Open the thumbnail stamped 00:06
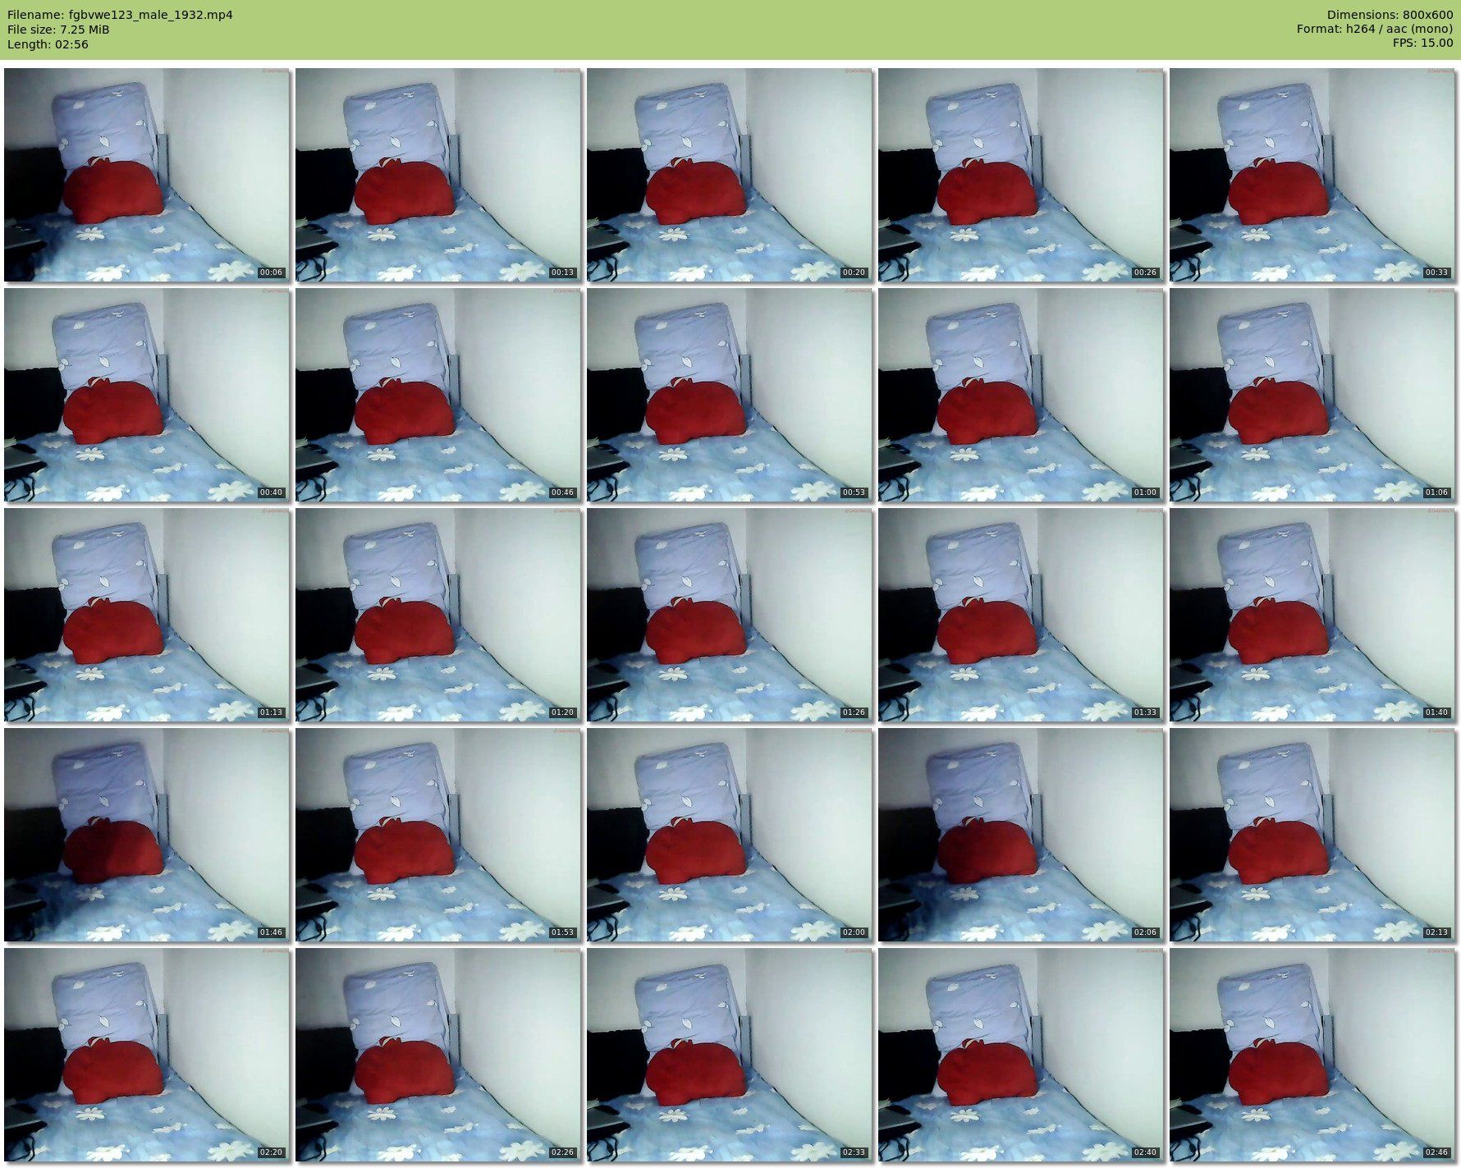Image resolution: width=1461 pixels, height=1168 pixels. click(147, 175)
